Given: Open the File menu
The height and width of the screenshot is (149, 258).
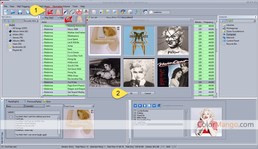Looking at the screenshot, I should (x=6, y=6).
